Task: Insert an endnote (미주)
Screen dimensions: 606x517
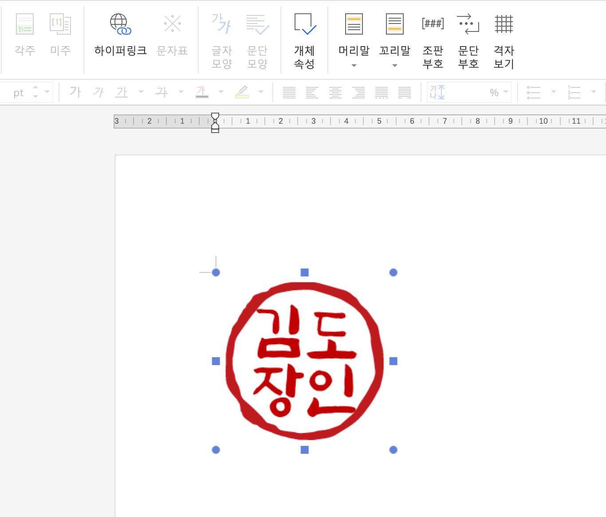Action: pos(60,35)
